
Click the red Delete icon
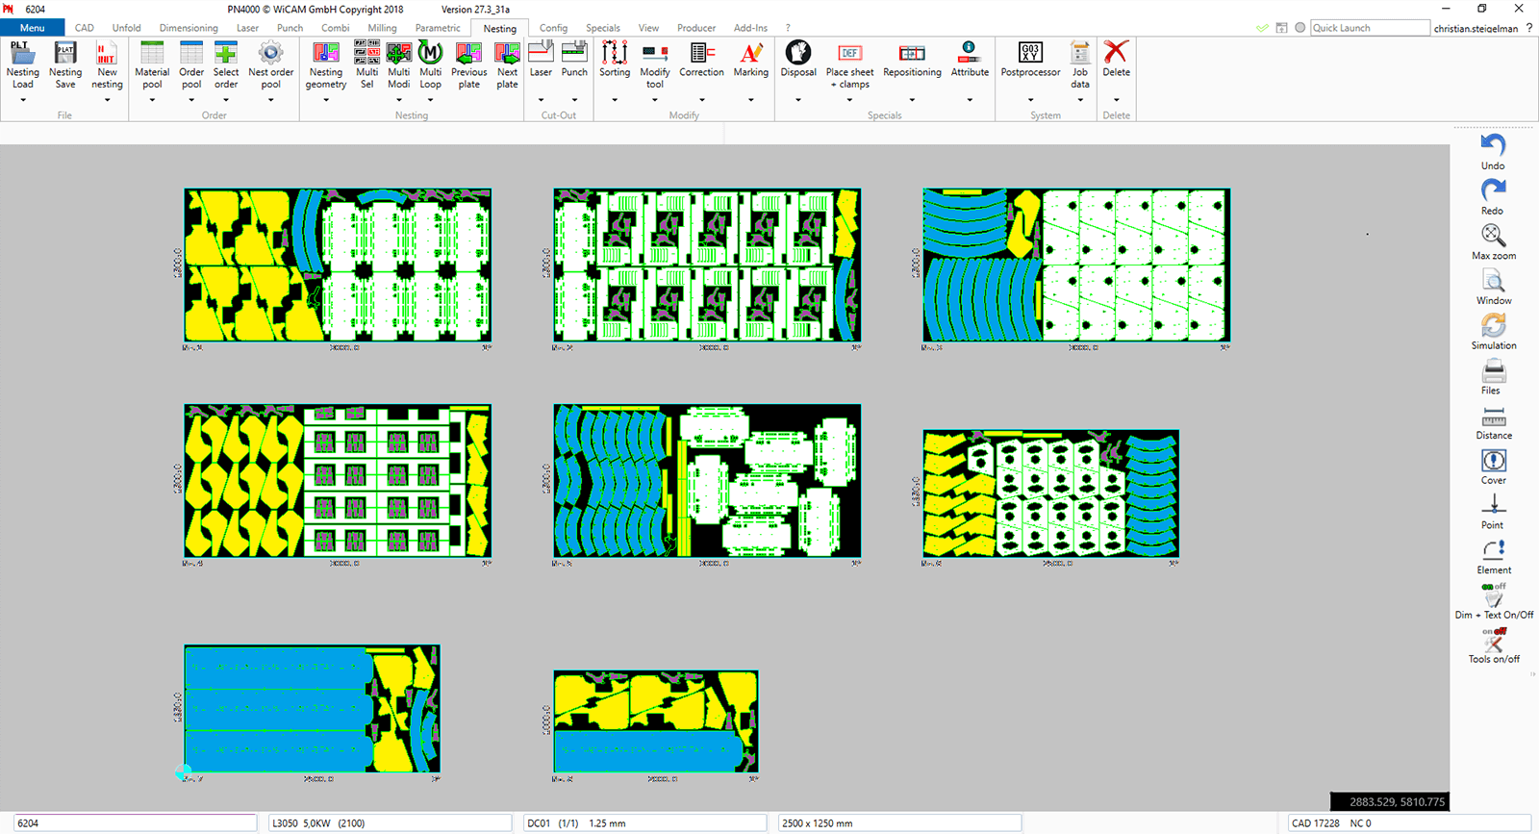[1116, 53]
